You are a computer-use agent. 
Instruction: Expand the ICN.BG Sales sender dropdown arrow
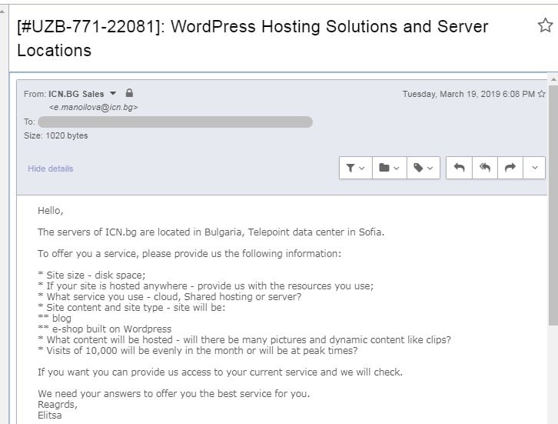click(x=113, y=93)
